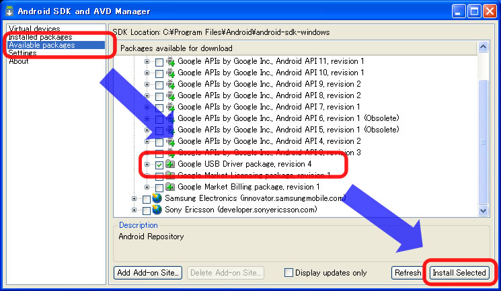Click the package list scrollbar thumb
501x291 pixels.
(x=483, y=142)
